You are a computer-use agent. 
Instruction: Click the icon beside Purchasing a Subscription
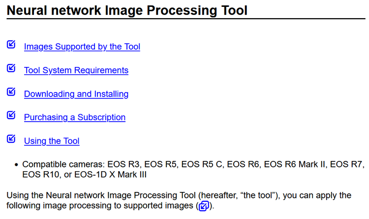point(11,115)
